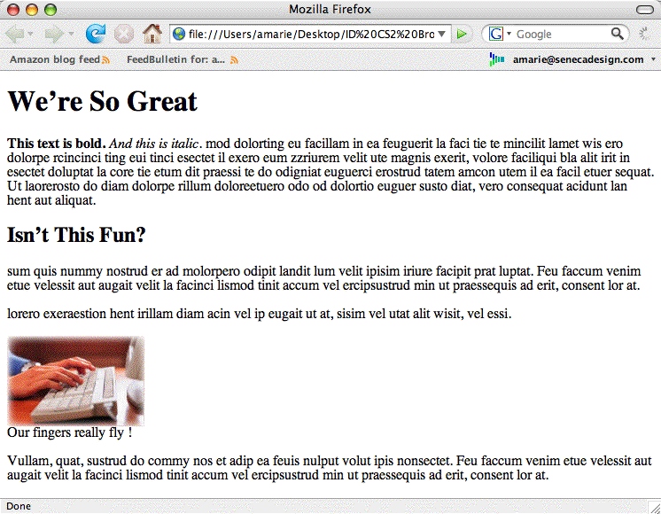Click the loading activity throbber icon
This screenshot has width=661, height=514.
[644, 34]
